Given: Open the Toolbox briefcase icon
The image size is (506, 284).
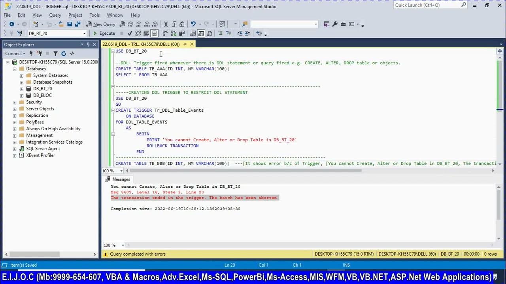Looking at the screenshot, I should click(x=343, y=24).
